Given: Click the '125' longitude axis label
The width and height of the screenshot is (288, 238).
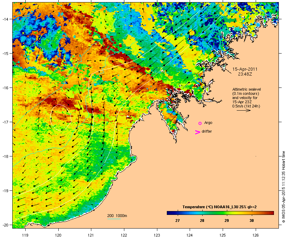Looking at the screenshot, I should [x=223, y=235].
